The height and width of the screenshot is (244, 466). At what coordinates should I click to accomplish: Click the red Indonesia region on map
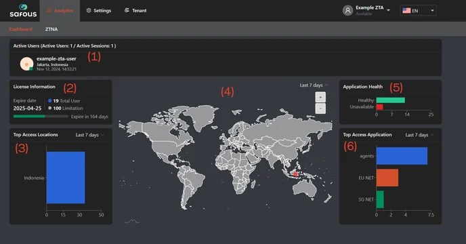(x=295, y=174)
